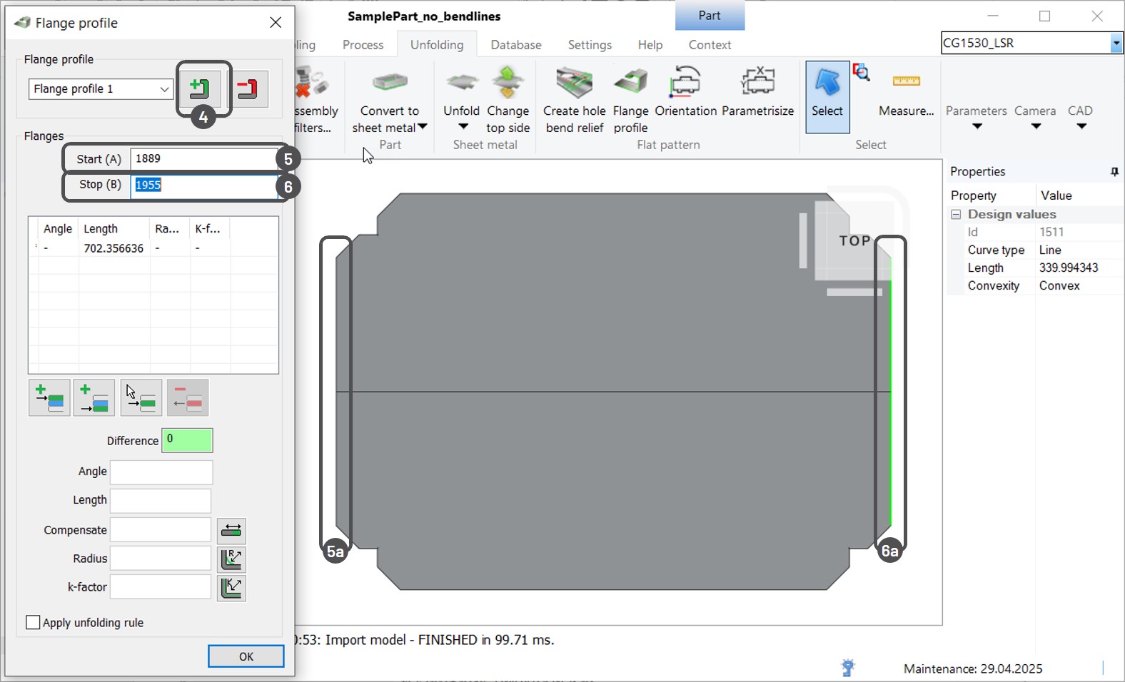1125x682 pixels.
Task: Open the Flange profile 1 dropdown
Action: (164, 89)
